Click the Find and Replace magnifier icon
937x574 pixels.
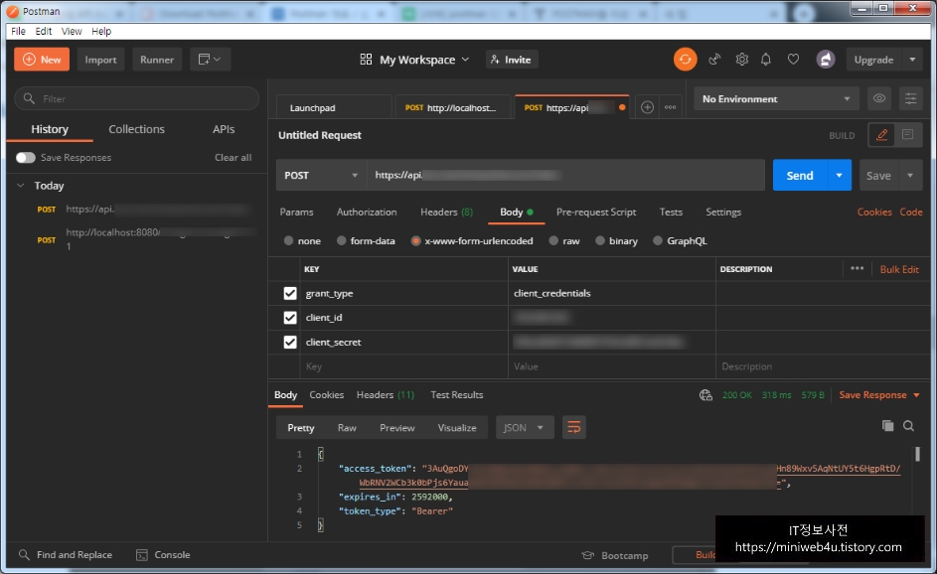24,554
